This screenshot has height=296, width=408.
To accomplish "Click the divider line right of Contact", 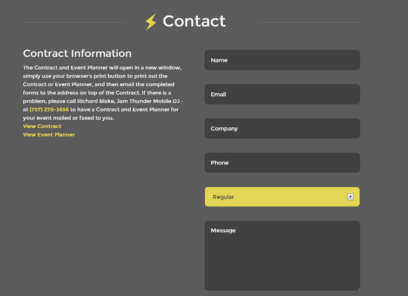I will coord(309,23).
